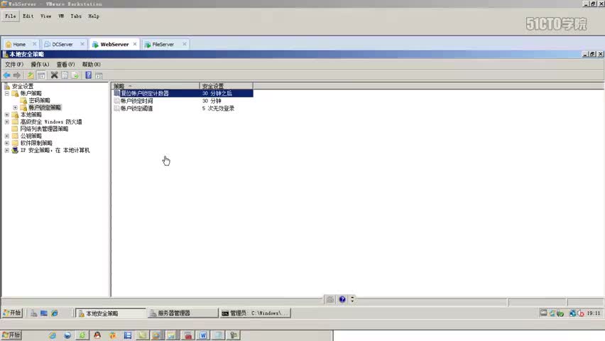Viewport: 605px width, 341px height.
Task: Select 高级安全 Windows 防火墙 in the tree
Action: (51, 121)
